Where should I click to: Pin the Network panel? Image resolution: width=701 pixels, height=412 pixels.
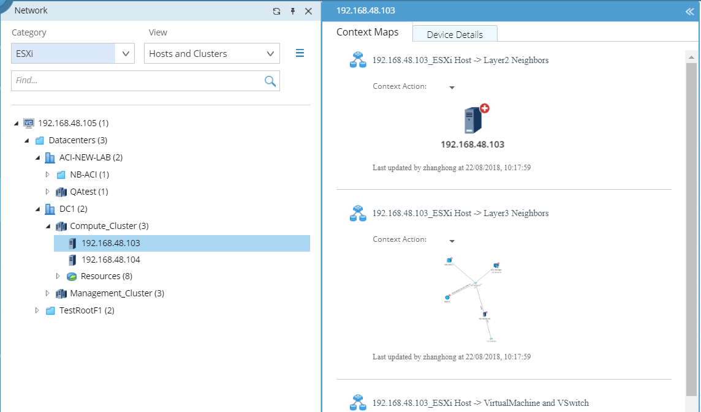(x=293, y=11)
